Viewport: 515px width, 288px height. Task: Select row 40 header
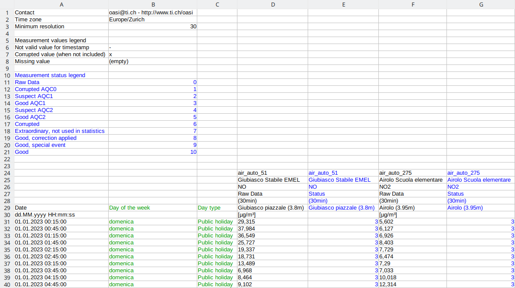(x=7, y=285)
